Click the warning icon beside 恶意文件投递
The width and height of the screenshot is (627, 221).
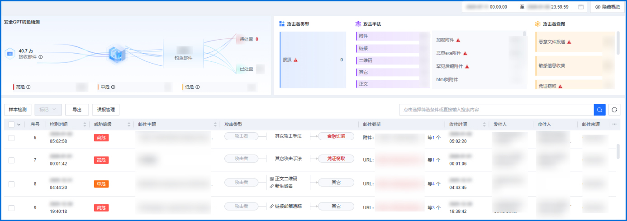pos(569,42)
